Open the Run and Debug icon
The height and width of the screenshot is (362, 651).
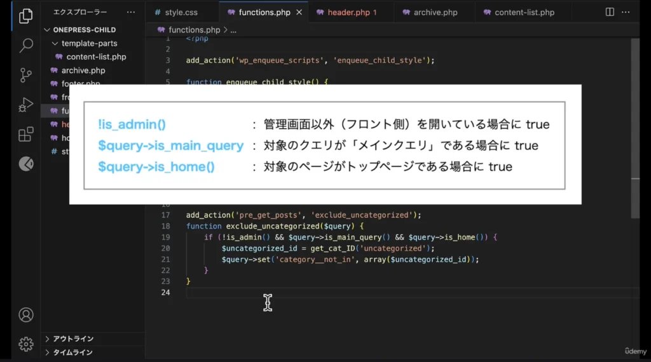click(25, 105)
